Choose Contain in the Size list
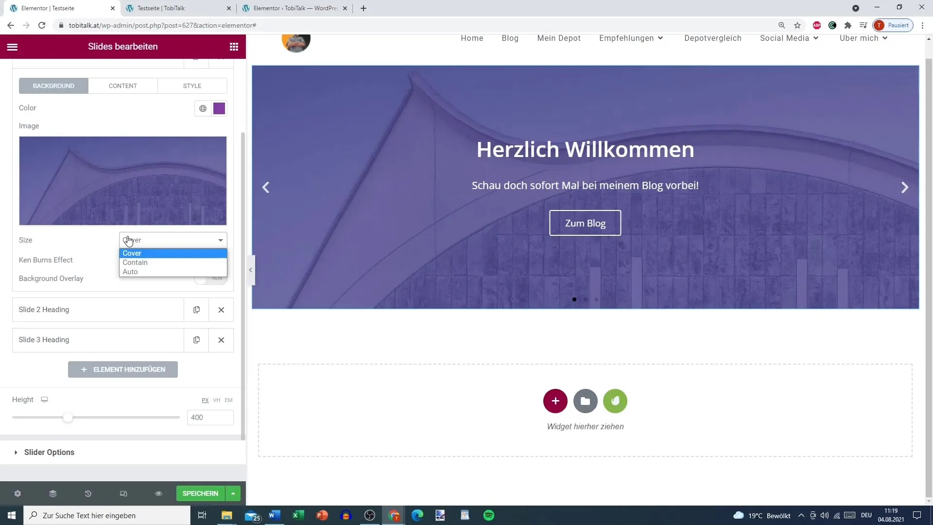 point(173,262)
